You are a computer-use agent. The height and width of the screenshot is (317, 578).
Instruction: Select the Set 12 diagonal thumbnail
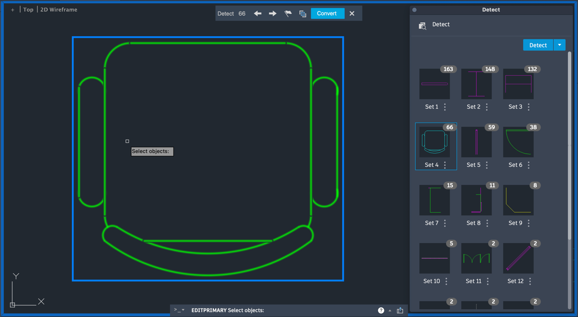[518, 258]
